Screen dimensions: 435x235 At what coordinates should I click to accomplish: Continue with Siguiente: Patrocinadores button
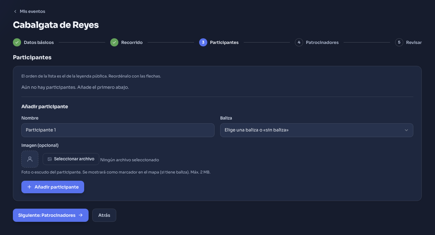[51, 215]
